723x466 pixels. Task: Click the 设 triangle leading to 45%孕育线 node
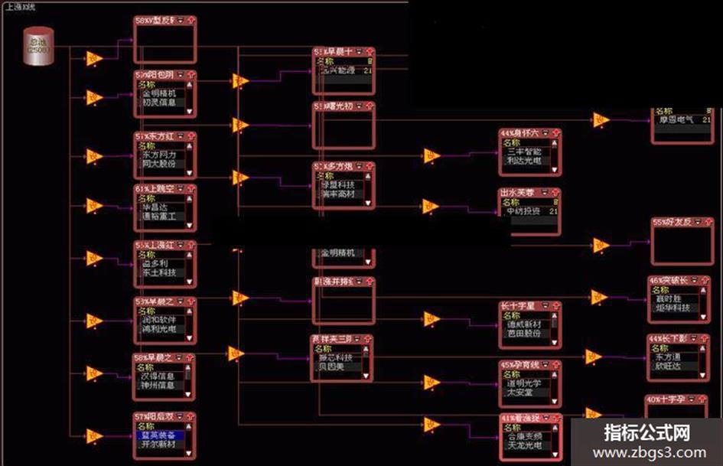432,382
